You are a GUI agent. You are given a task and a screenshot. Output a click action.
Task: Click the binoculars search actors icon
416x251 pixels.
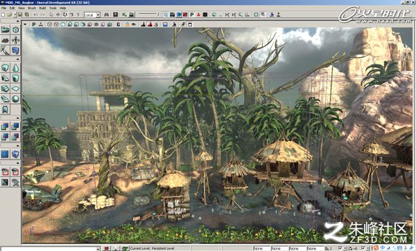106,15
